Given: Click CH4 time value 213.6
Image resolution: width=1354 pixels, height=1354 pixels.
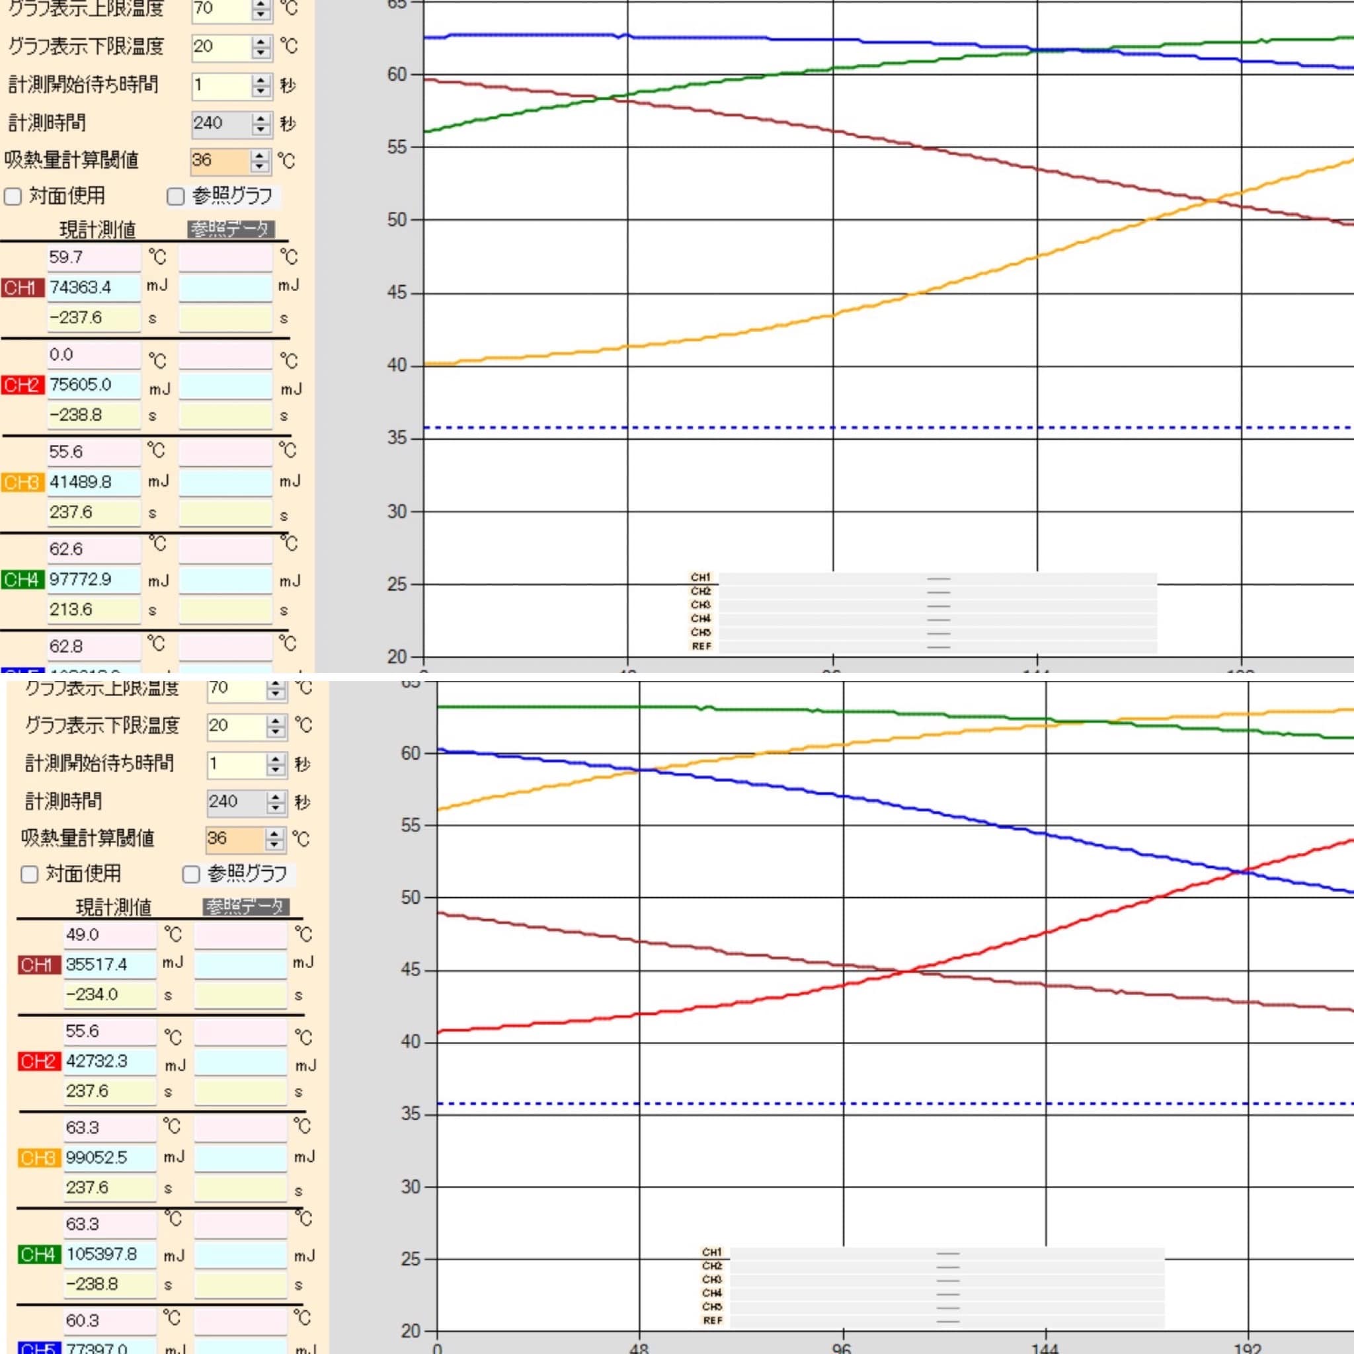Looking at the screenshot, I should pyautogui.click(x=94, y=610).
